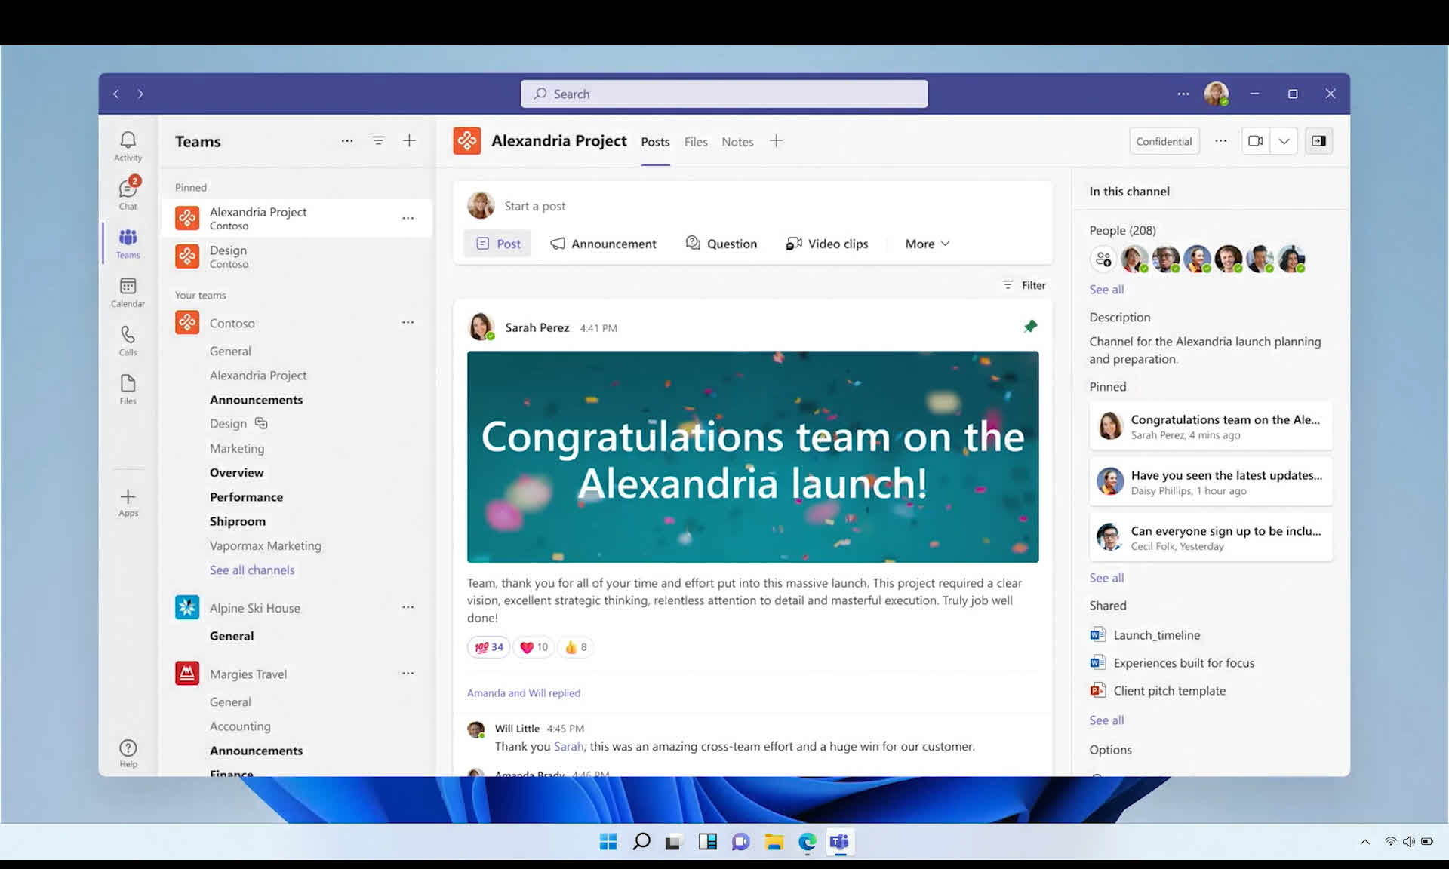Open the Calls section
Viewport: 1449px width, 869px height.
[128, 340]
